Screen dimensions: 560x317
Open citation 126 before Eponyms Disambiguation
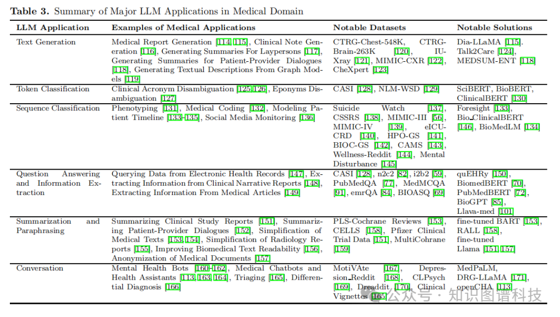coord(260,89)
